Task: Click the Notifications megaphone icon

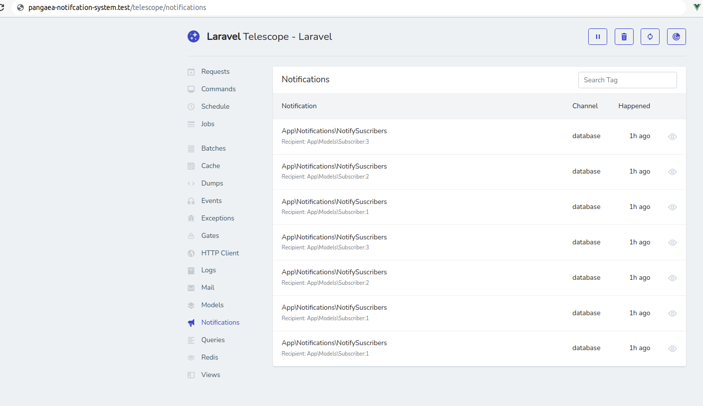Action: [x=191, y=322]
